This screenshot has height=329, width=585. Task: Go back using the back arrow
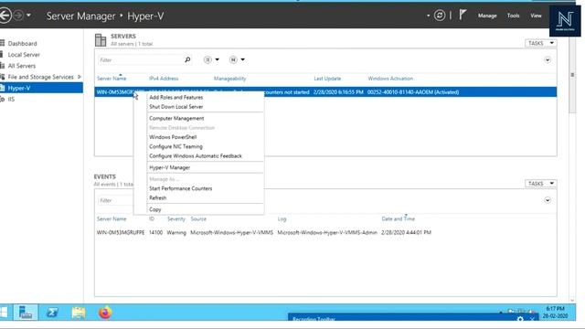(x=5, y=16)
